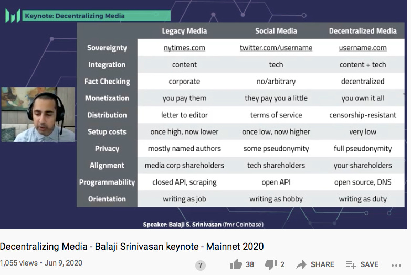
Task: Click the thumbs down dislike icon
Action: [271, 265]
